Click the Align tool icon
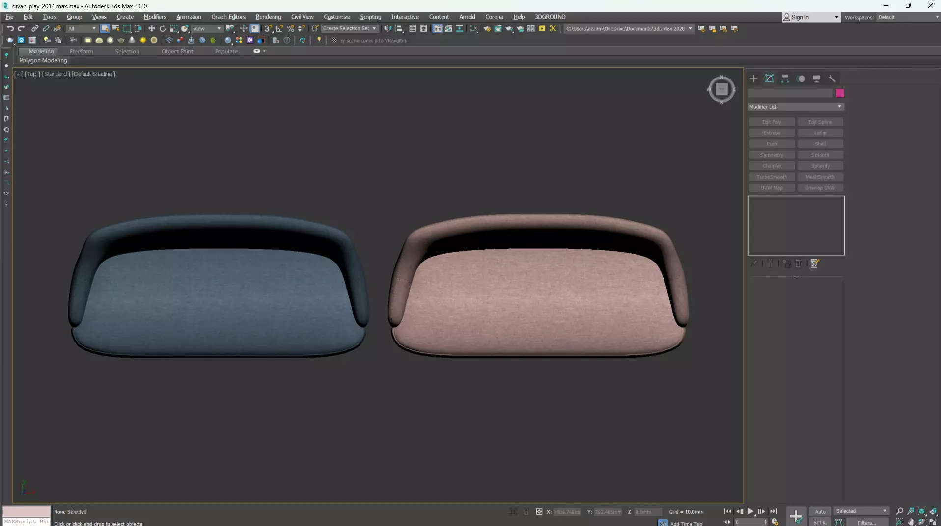This screenshot has width=941, height=526. 399,28
